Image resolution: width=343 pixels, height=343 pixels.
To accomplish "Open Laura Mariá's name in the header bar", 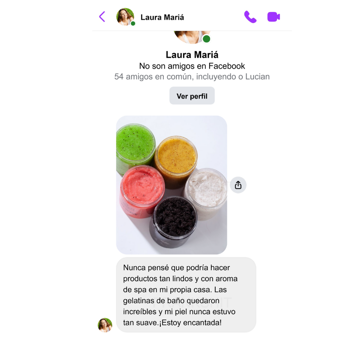I will pos(162,17).
